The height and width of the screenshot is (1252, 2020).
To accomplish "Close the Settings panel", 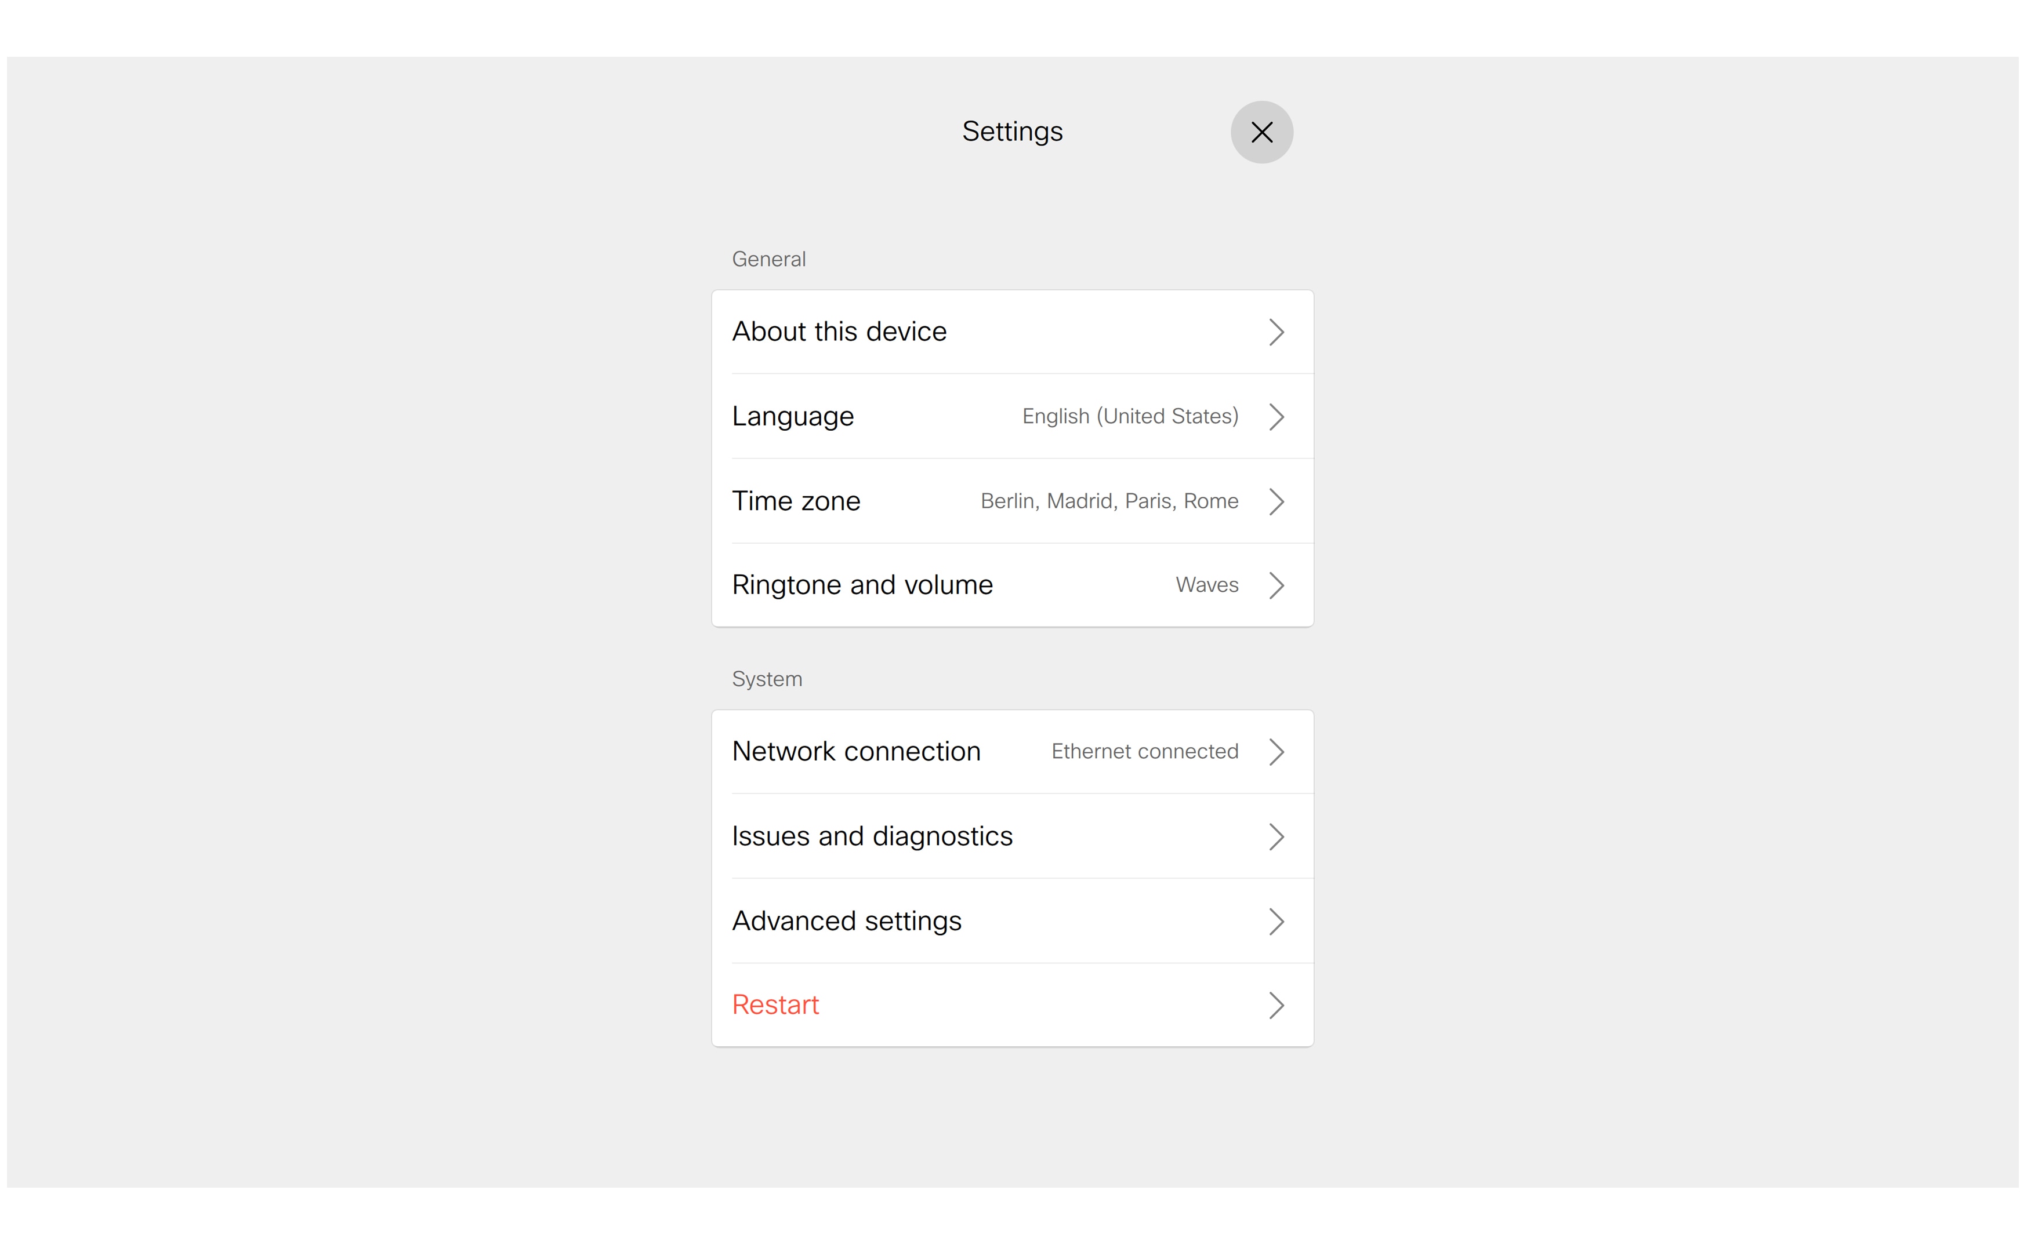I will 1262,132.
